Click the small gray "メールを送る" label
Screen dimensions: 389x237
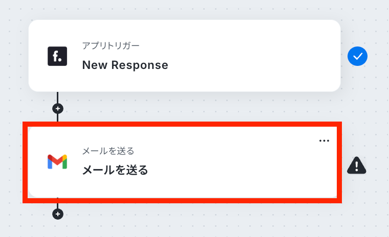click(x=108, y=151)
